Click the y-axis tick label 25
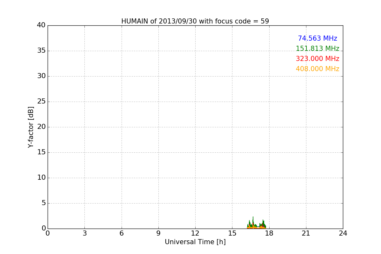381x254 pixels. point(41,102)
